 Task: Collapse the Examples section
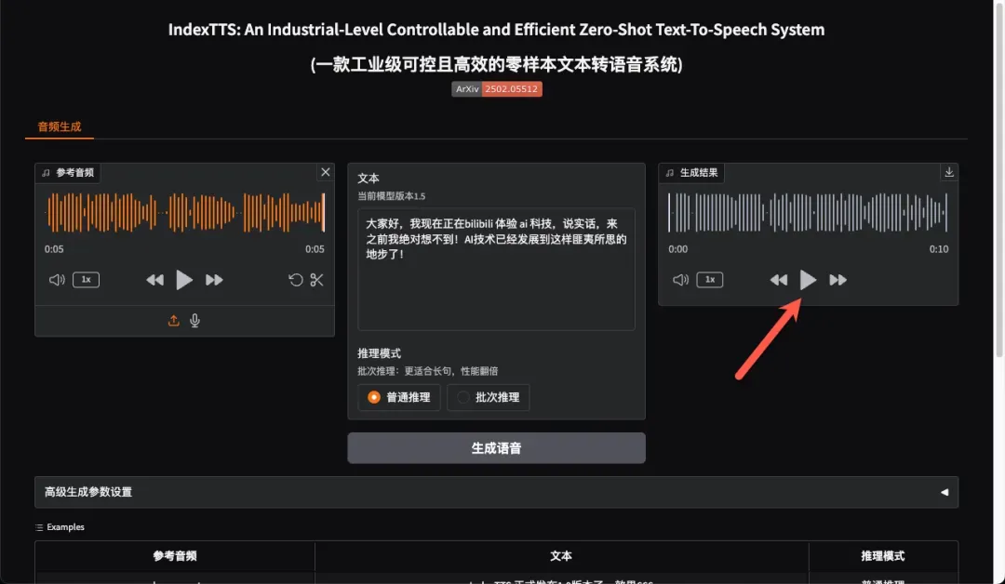39,526
